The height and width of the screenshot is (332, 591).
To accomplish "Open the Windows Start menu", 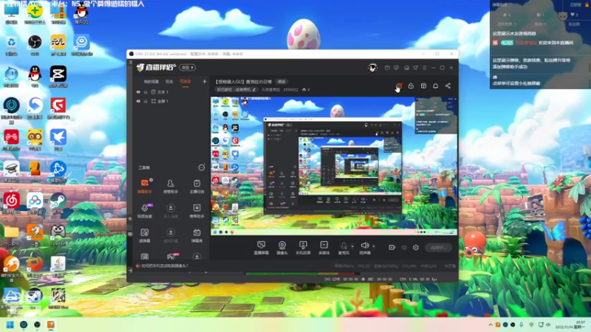I will [10, 325].
